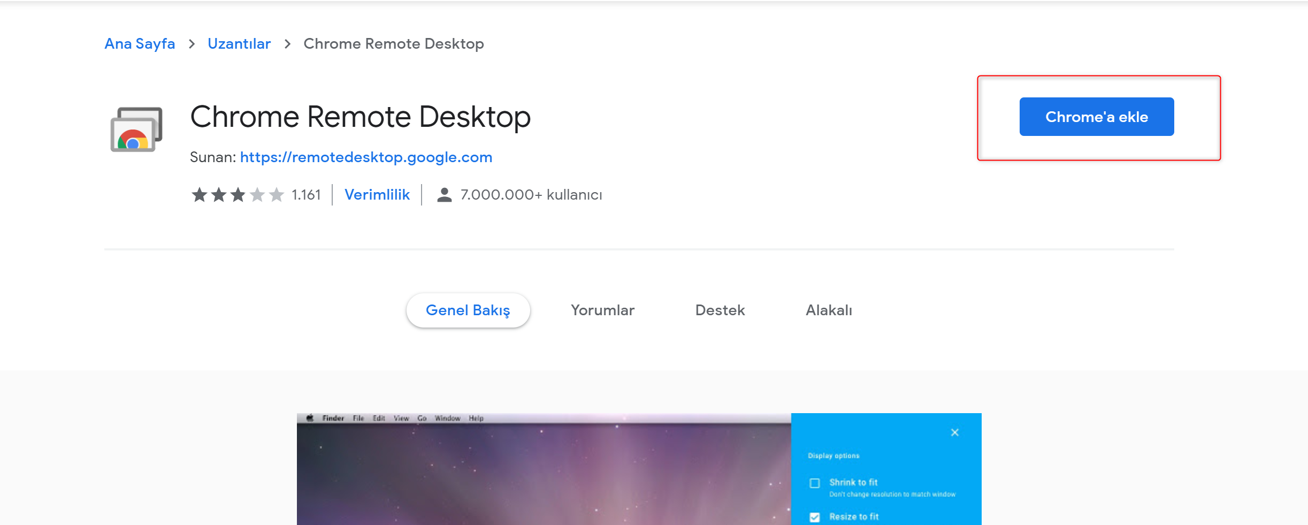The height and width of the screenshot is (525, 1308).
Task: Toggle the Resize to fit checkbox
Action: click(815, 517)
